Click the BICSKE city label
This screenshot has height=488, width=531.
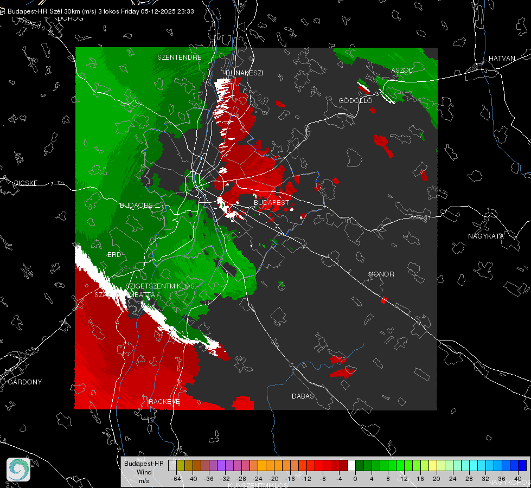click(25, 183)
